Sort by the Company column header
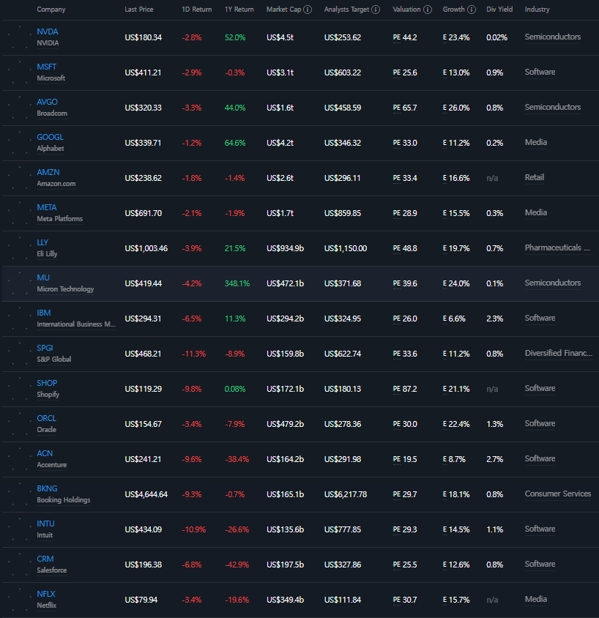Screen dimensions: 599x618 pyautogui.click(x=51, y=10)
